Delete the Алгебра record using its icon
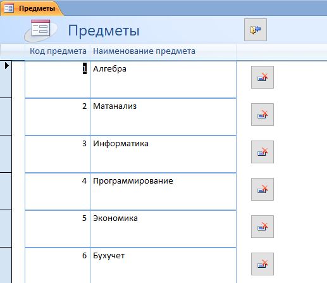 coord(262,77)
